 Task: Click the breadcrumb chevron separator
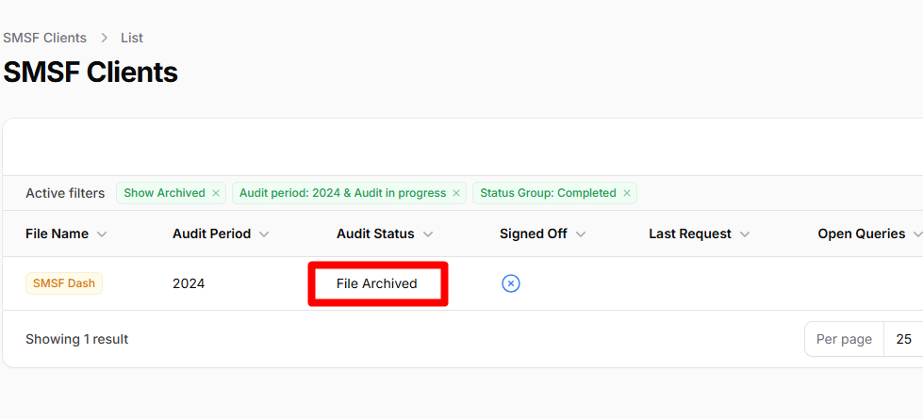point(105,39)
